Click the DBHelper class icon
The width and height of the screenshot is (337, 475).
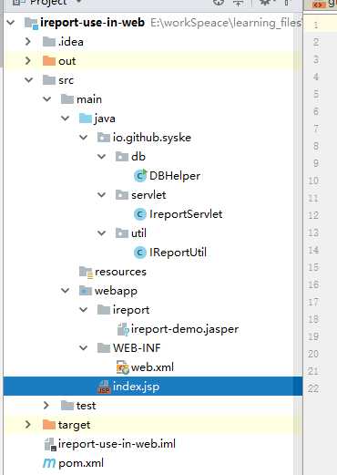[140, 176]
